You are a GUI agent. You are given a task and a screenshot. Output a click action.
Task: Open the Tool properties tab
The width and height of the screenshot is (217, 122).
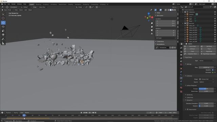click(x=181, y=48)
